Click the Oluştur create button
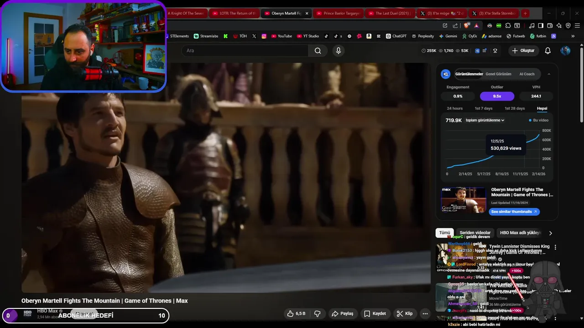 (523, 51)
